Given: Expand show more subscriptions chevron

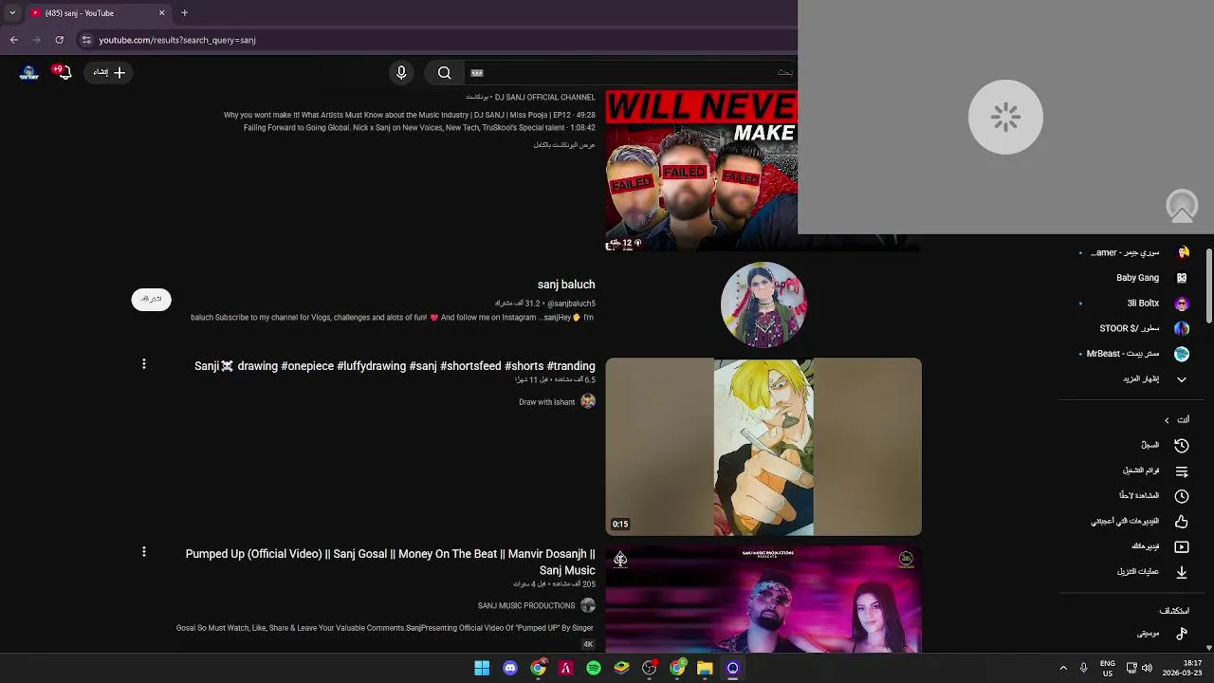Looking at the screenshot, I should [x=1182, y=379].
